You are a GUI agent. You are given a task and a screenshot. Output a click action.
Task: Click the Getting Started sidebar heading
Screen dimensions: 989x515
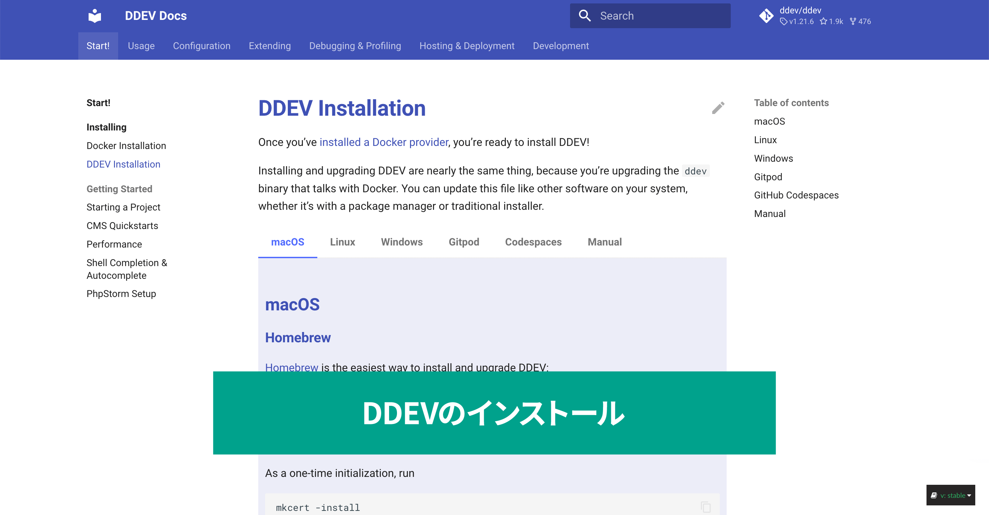120,189
